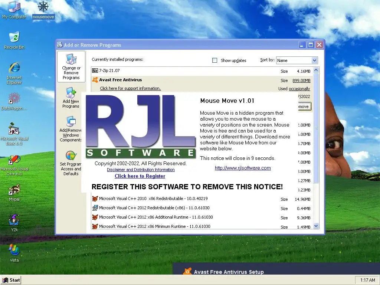Open Set Program Access and Defaults
This screenshot has height=285, width=380.
coord(71,163)
